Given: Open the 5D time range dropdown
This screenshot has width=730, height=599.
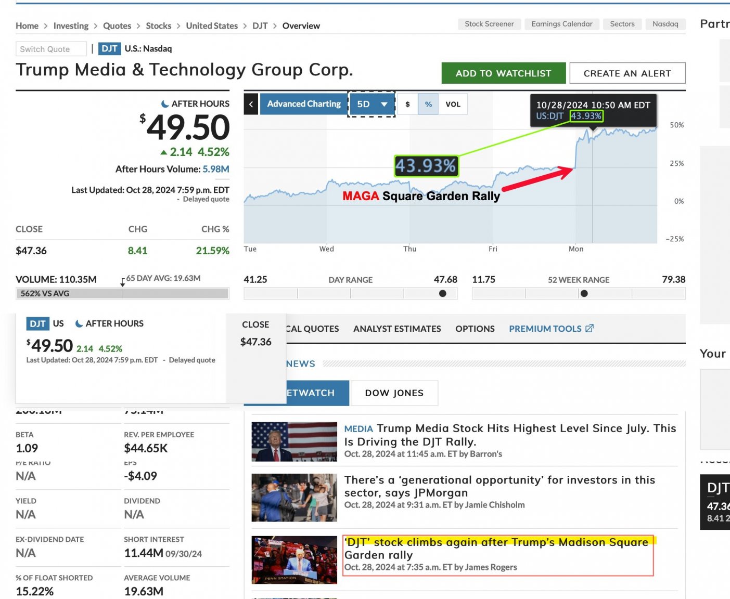Looking at the screenshot, I should point(372,105).
